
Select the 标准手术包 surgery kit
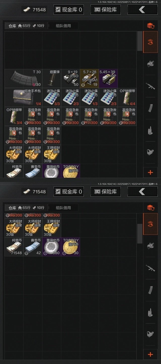pyautogui.click(x=23, y=97)
